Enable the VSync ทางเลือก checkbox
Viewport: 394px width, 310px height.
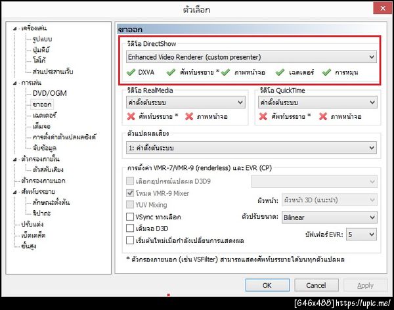coord(130,217)
